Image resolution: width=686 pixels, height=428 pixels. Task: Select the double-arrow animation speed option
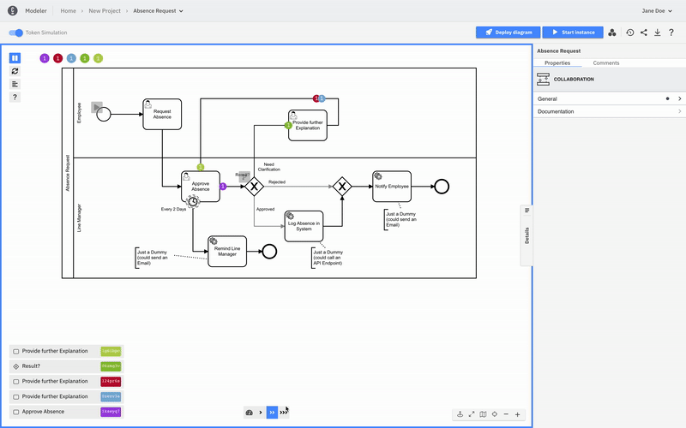(272, 413)
